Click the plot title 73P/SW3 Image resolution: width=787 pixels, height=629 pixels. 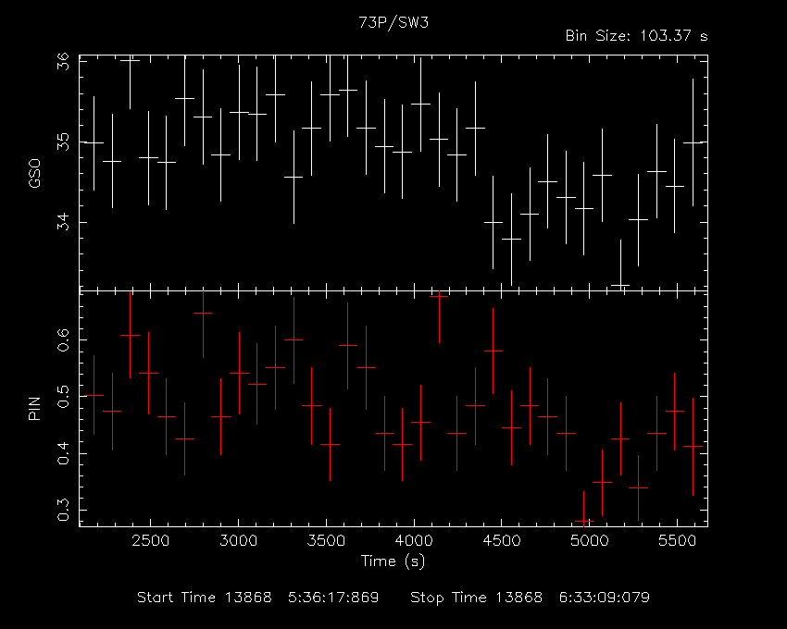pyautogui.click(x=393, y=22)
